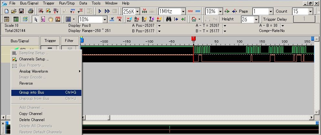Viewport: 321px width, 135px height.
Task: Click the blue waveform icon beside 1MHz
Action: 198,11
